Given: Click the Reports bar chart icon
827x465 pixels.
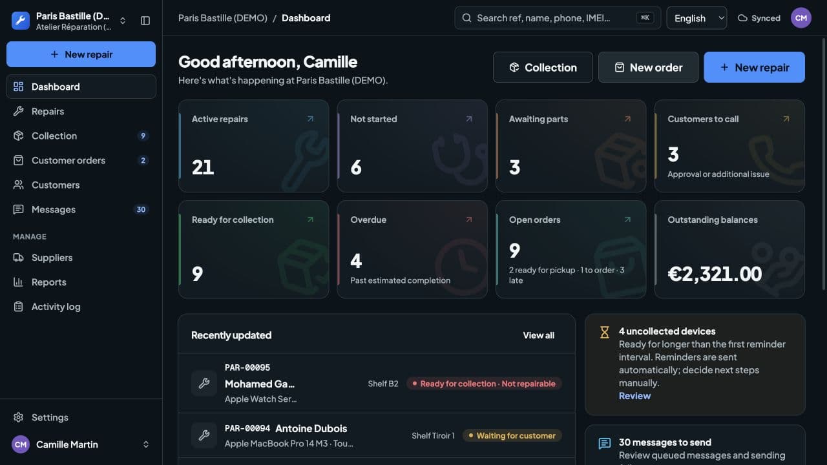Looking at the screenshot, I should click(x=19, y=282).
